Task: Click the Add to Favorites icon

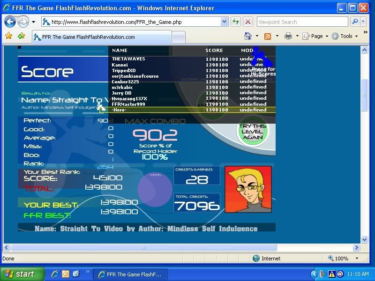Action: click(x=21, y=36)
